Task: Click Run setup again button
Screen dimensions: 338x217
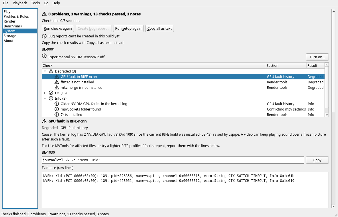Action: 128,28
